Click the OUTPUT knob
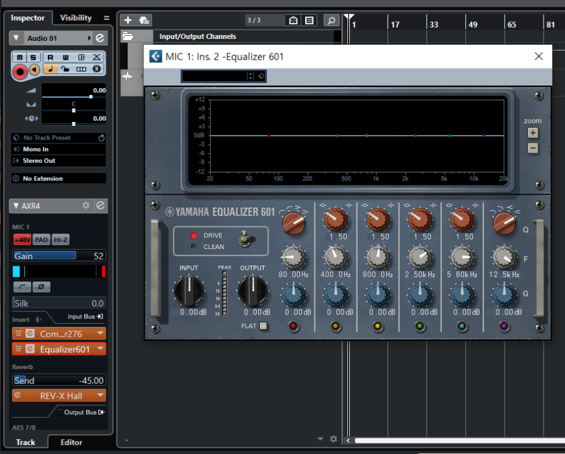Viewport: 565px width, 454px height. 253,291
